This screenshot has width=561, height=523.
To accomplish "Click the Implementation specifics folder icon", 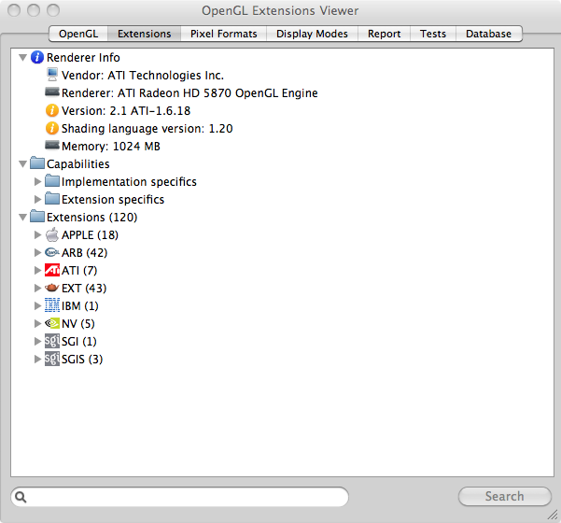I will coord(52,181).
